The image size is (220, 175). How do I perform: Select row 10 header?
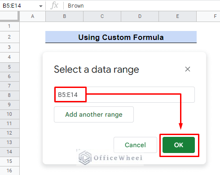pos(9,114)
